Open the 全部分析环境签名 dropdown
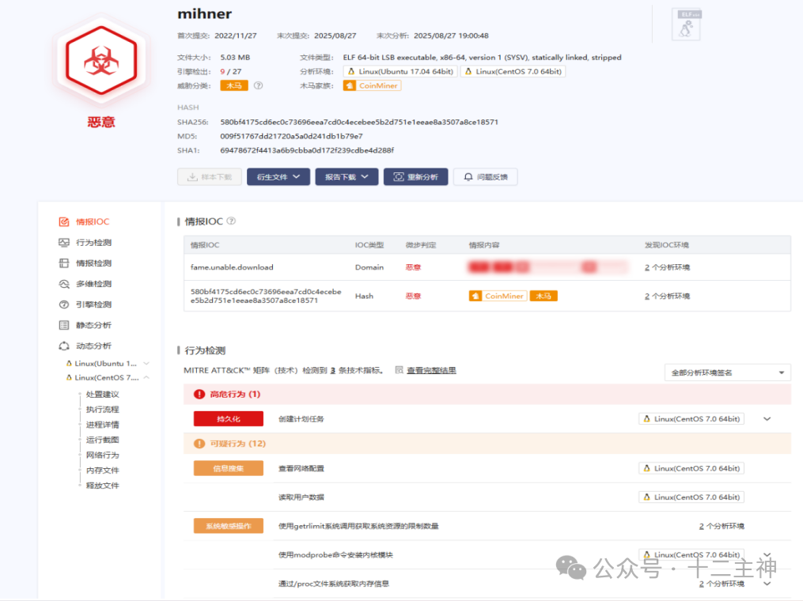Viewport: 803px width, 601px height. coord(726,372)
